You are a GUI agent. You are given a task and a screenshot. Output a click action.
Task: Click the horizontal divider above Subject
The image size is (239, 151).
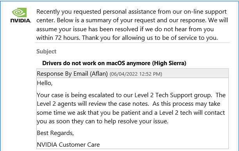pos(133,43)
